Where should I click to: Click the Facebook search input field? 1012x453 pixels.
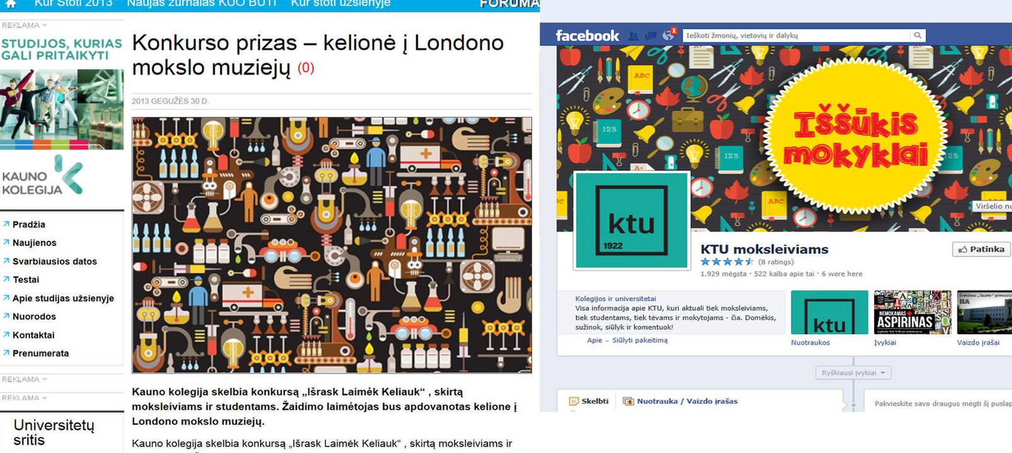pyautogui.click(x=797, y=35)
